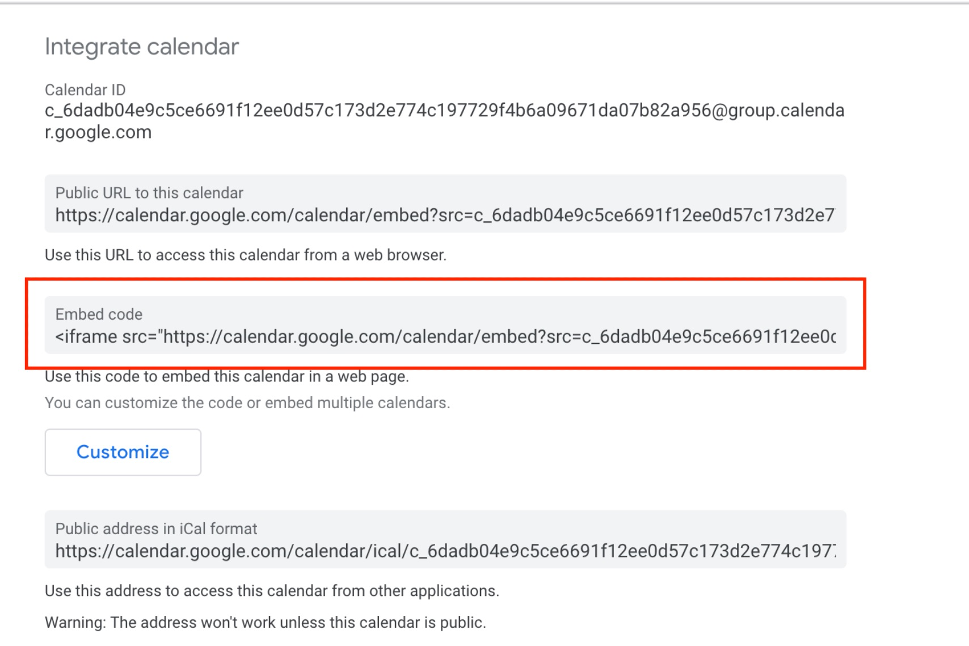Click the 'r.google.com' line of Calendar ID
The image size is (969, 646).
tap(98, 132)
